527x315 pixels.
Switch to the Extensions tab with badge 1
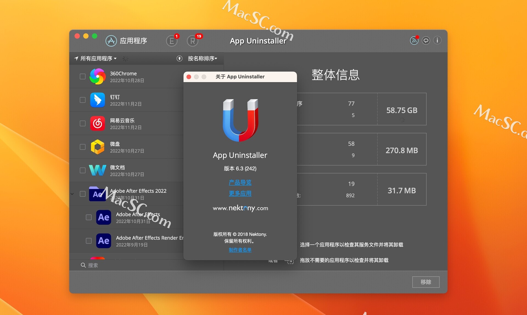pos(172,41)
